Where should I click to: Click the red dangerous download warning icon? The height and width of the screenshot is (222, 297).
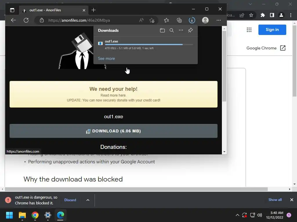click(8, 200)
